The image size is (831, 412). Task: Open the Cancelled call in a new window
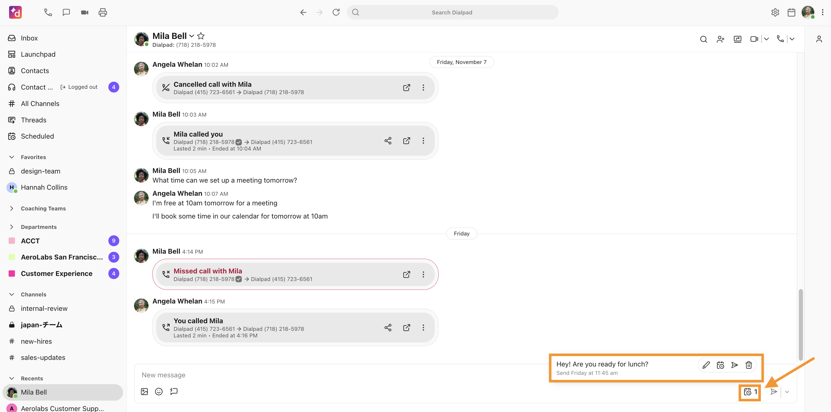click(406, 88)
